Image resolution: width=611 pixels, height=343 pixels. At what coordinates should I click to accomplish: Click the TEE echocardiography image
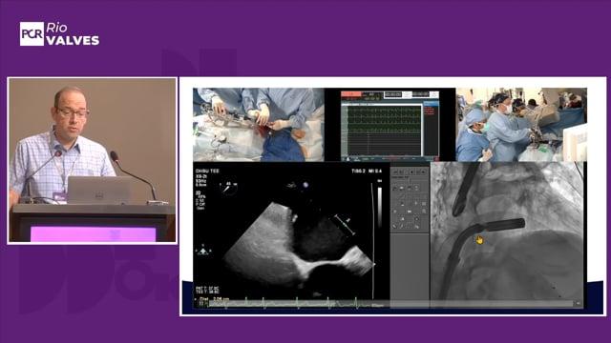(291, 235)
